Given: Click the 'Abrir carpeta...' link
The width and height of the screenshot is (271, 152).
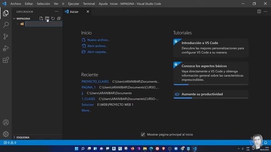Looking at the screenshot, I should 97,52.
